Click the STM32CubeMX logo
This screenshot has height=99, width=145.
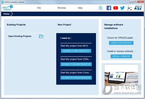tap(7, 8)
